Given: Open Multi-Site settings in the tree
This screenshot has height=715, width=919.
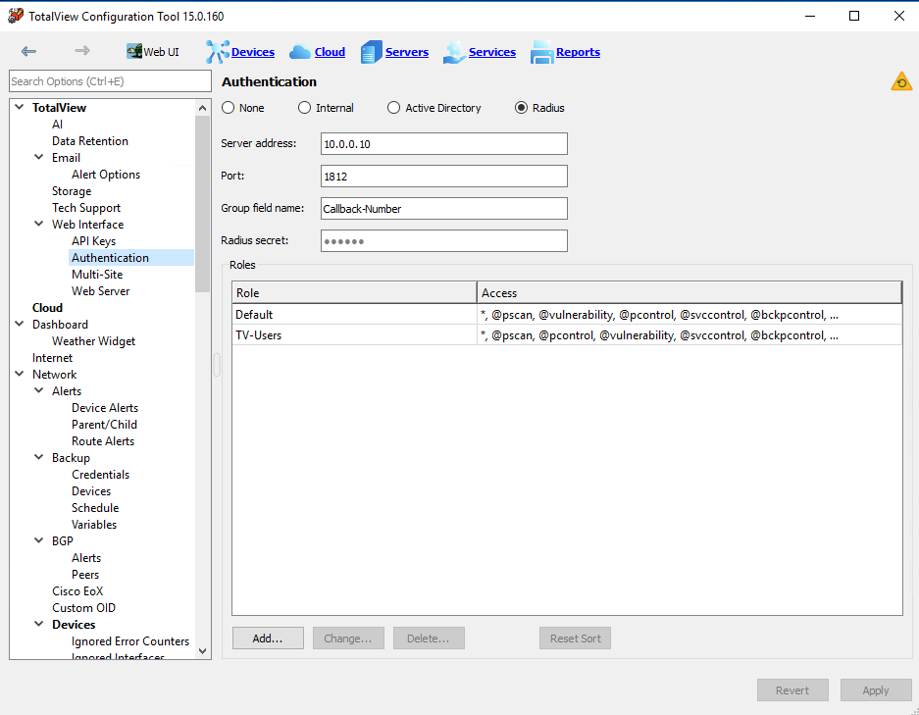Looking at the screenshot, I should click(x=97, y=275).
